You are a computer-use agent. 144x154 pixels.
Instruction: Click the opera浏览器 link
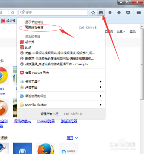click(46, 121)
